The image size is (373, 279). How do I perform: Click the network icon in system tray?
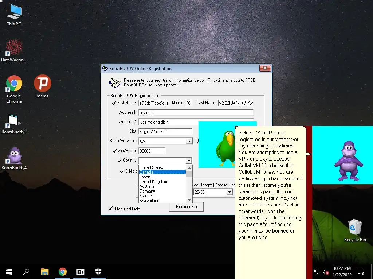point(317,272)
